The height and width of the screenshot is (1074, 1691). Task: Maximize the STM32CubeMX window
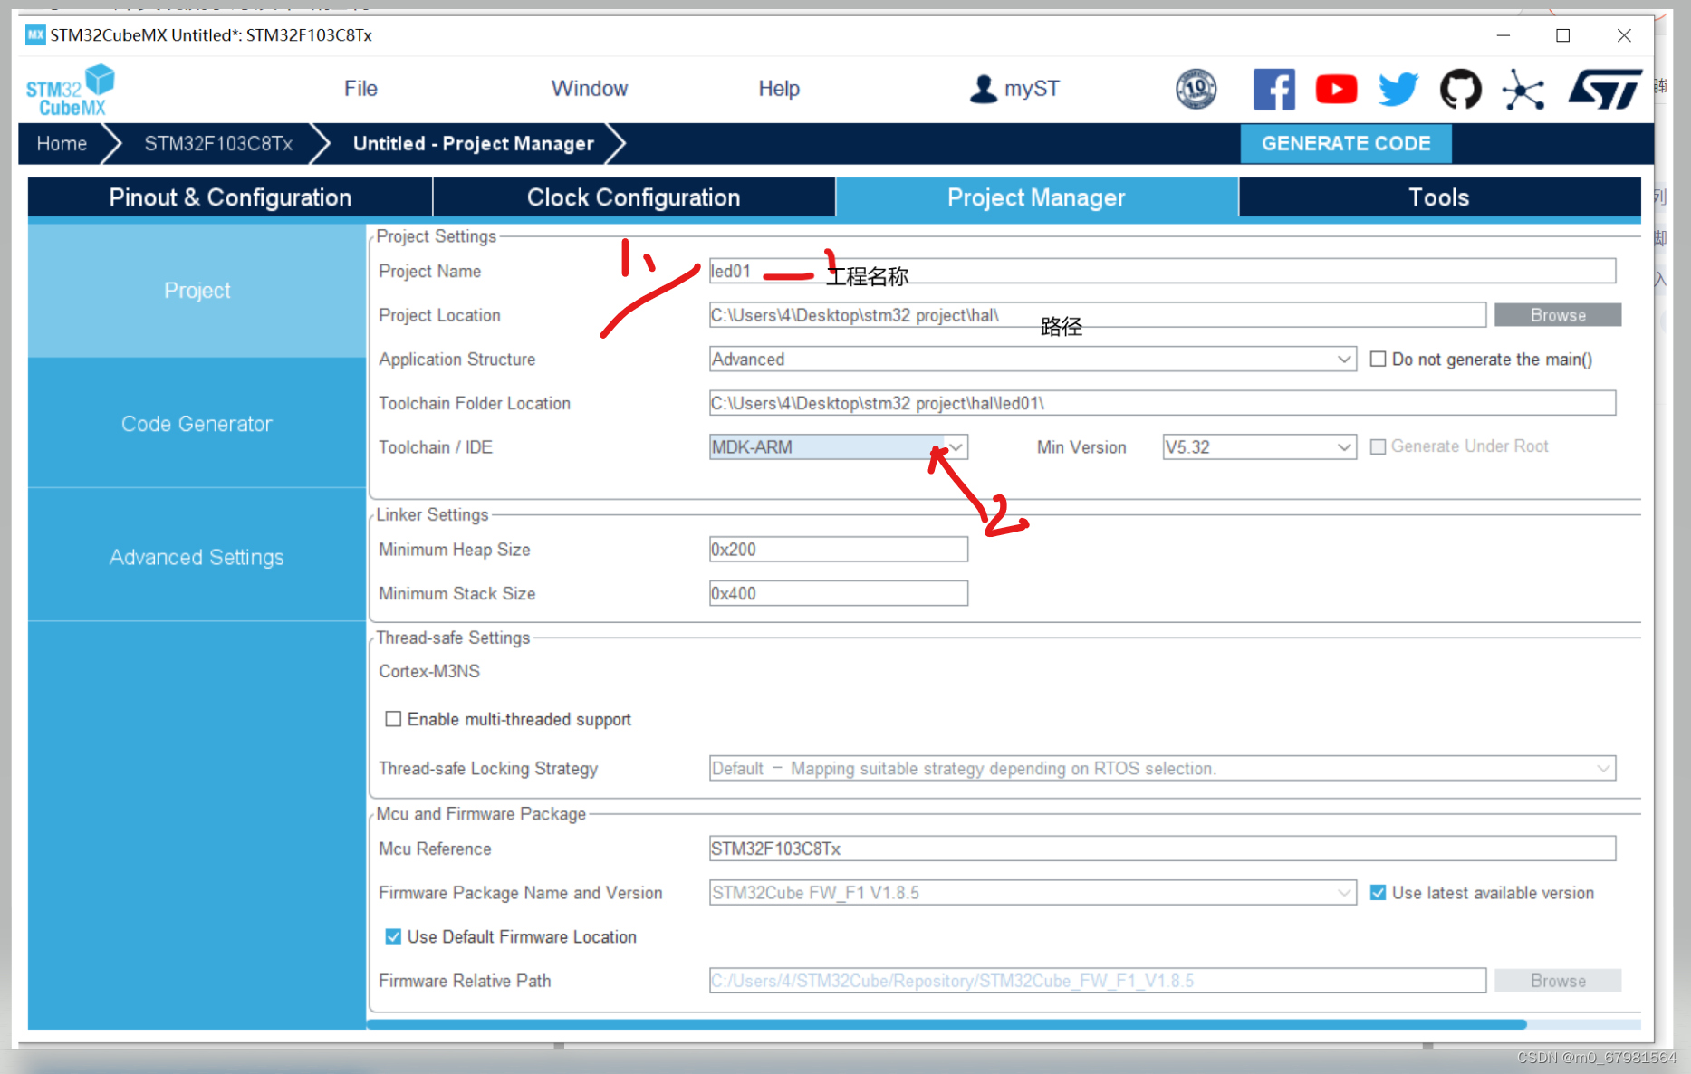pos(1562,35)
